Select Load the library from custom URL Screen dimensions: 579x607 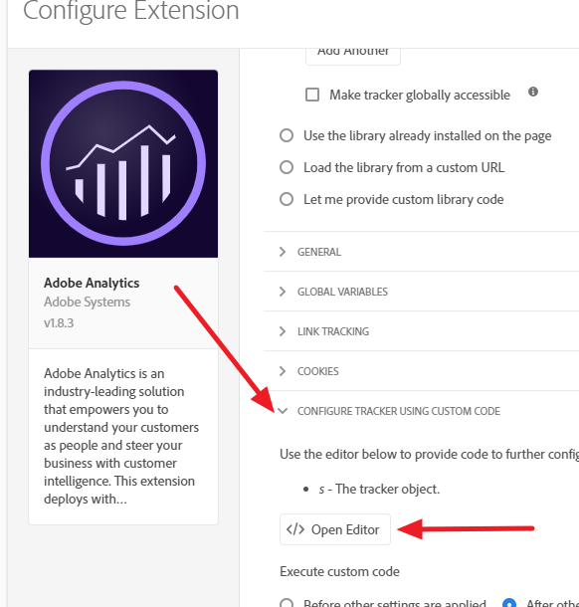coord(287,167)
